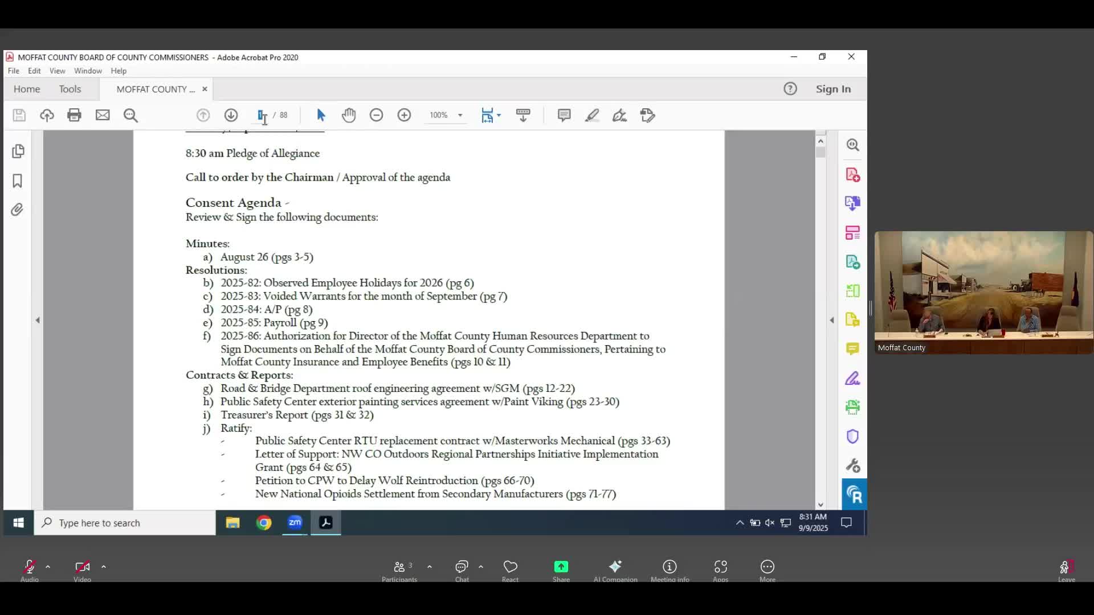Open the Add comment sticky note tool
Viewport: 1094px width, 615px height.
[564, 115]
